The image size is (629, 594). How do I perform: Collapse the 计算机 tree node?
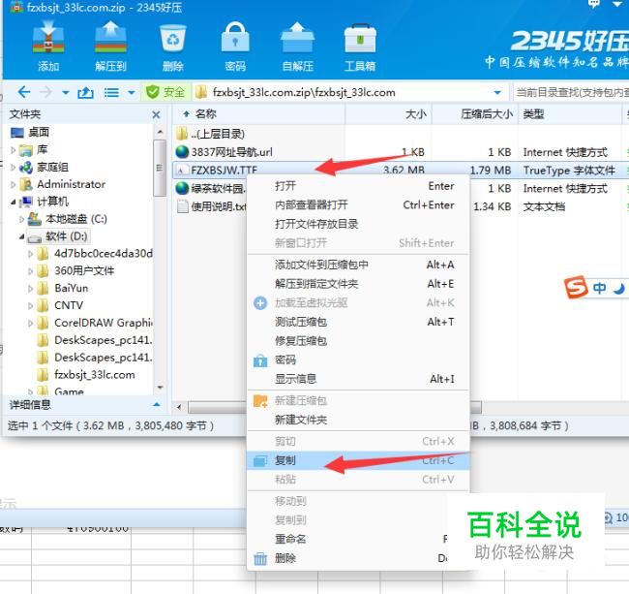click(14, 202)
